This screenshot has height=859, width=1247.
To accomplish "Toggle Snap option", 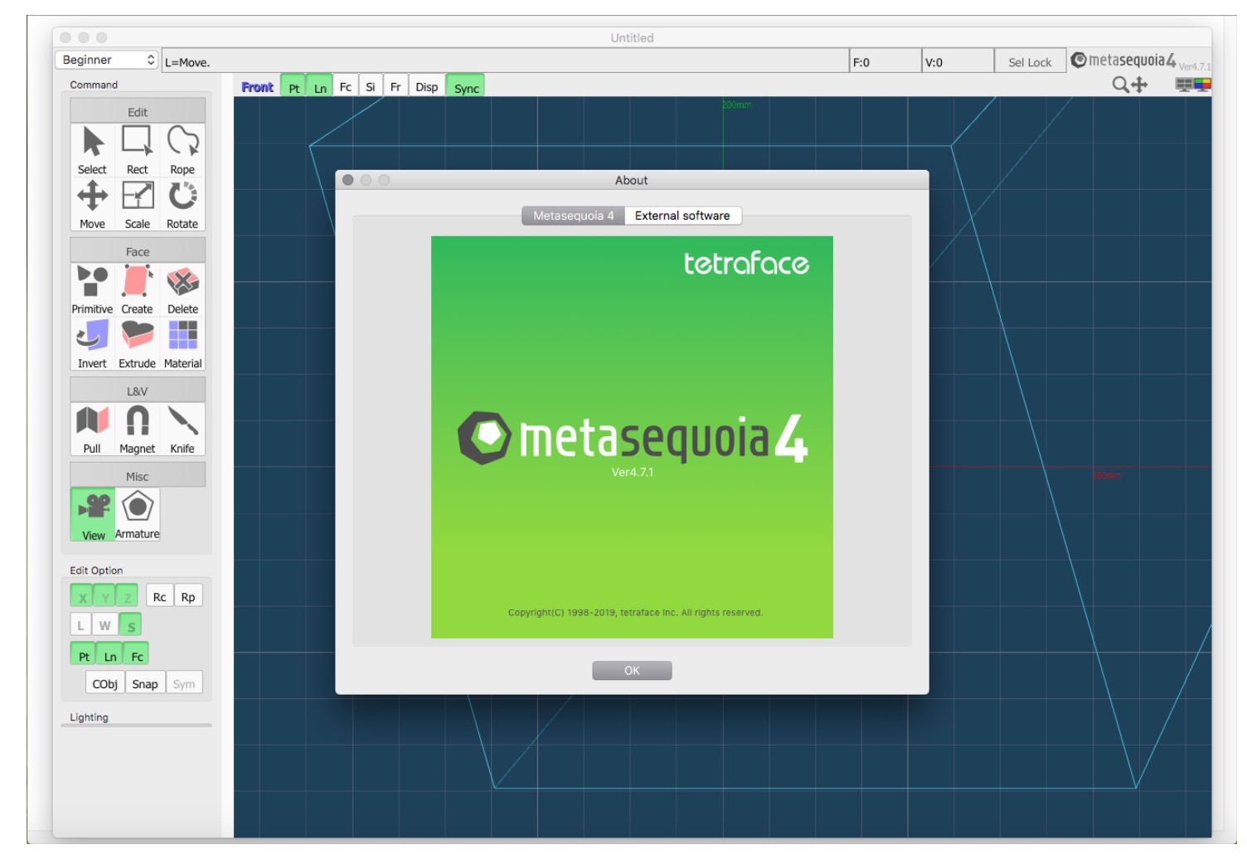I will coord(145,684).
